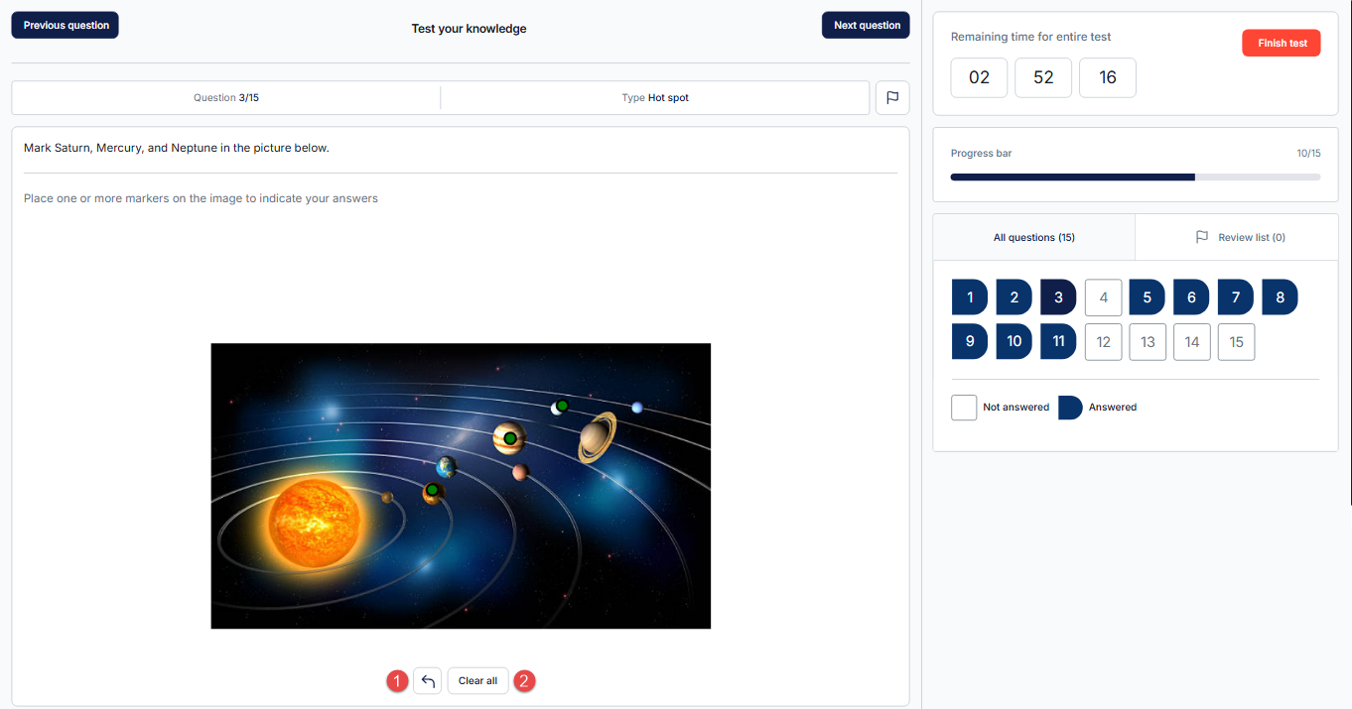Image resolution: width=1352 pixels, height=709 pixels.
Task: Jump to unanswered question 4
Action: click(x=1103, y=297)
